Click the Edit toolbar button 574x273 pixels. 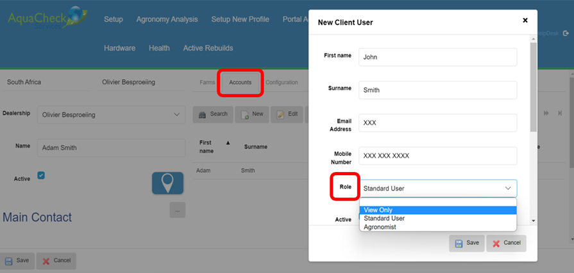(287, 114)
